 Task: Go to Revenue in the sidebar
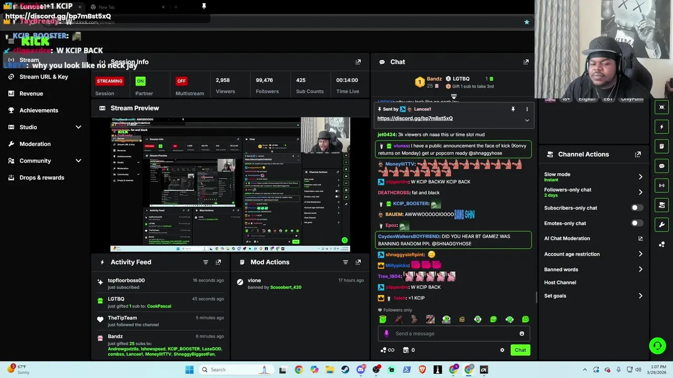click(31, 93)
